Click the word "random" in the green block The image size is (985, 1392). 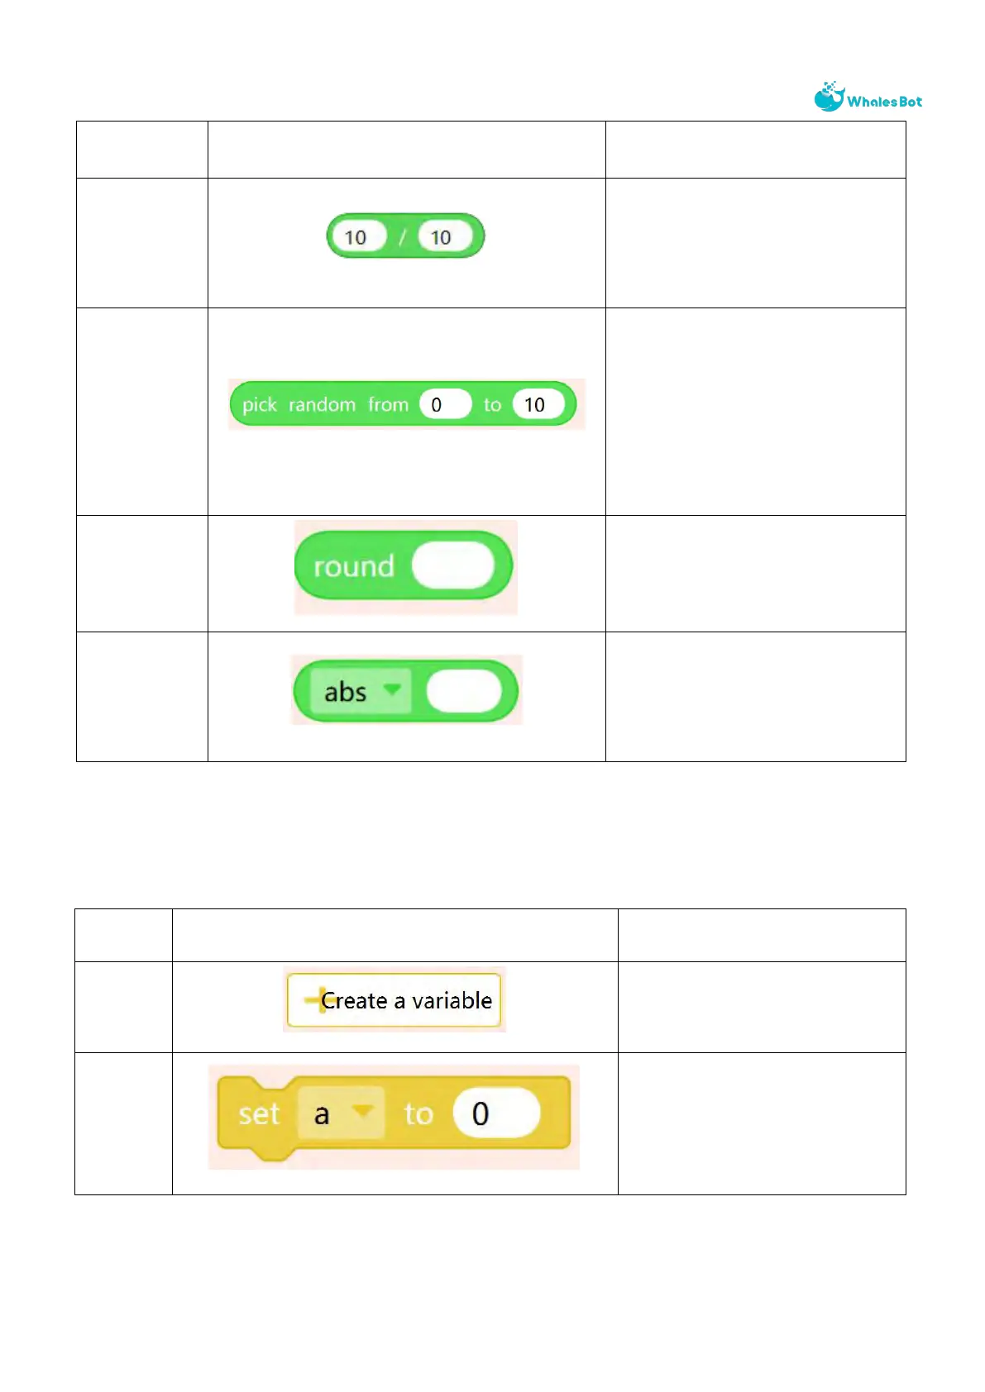click(x=322, y=405)
